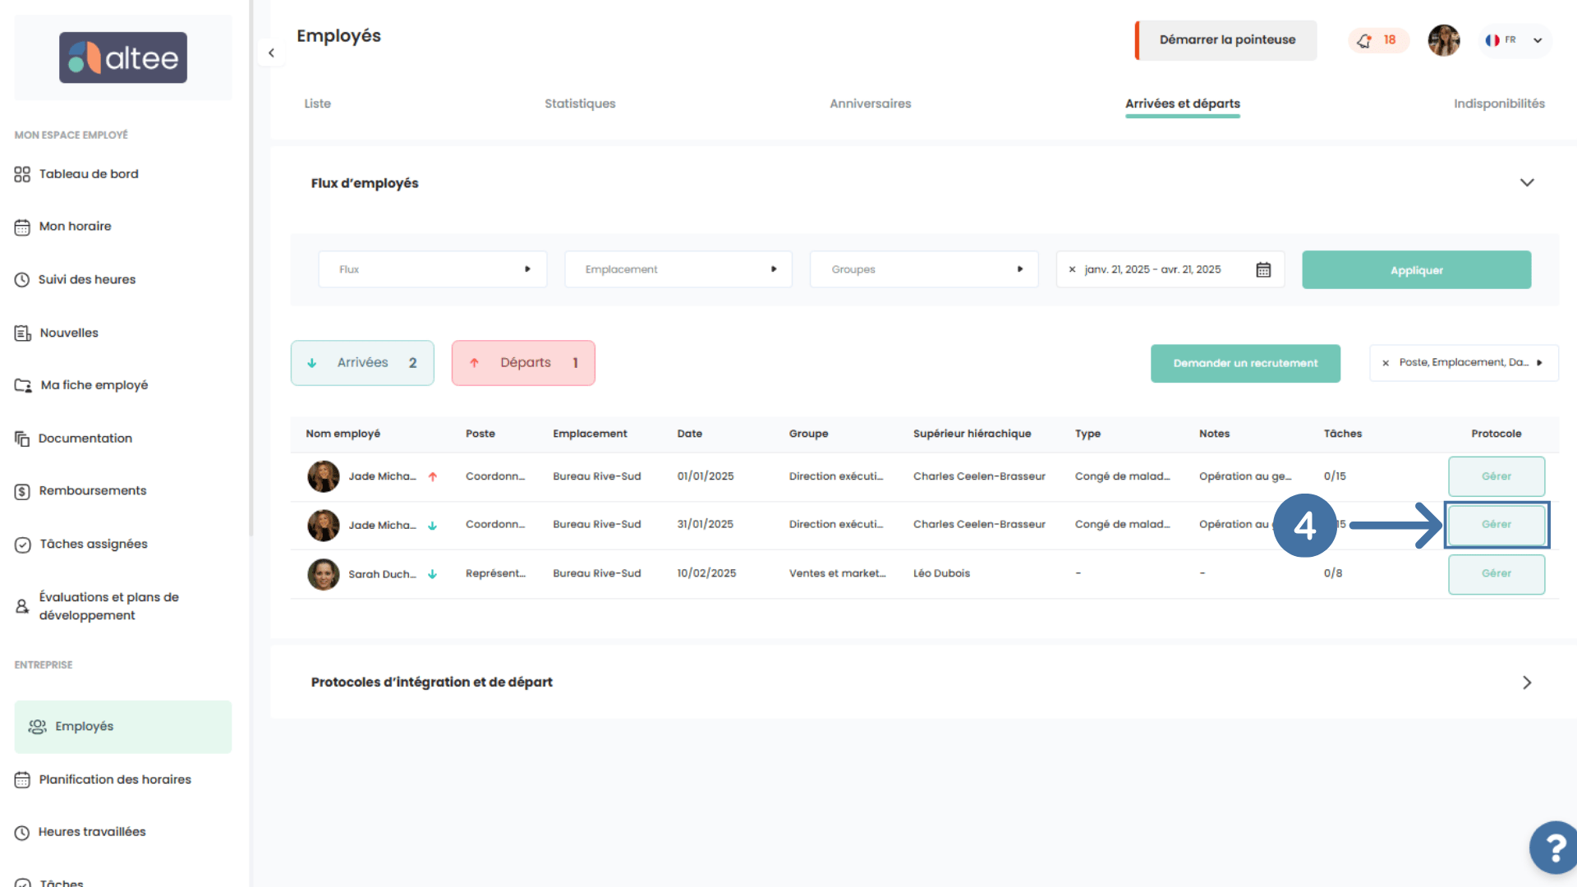Select the Arrivées et départs tab
Screen dimensions: 1577x887
click(1183, 103)
